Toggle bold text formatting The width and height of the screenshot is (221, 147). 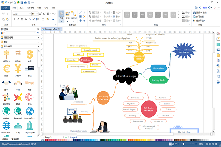click(14, 19)
